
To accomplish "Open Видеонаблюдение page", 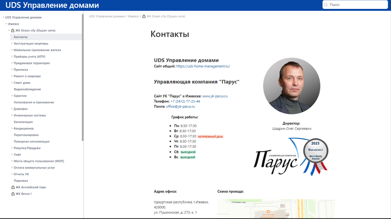I will pos(27,89).
